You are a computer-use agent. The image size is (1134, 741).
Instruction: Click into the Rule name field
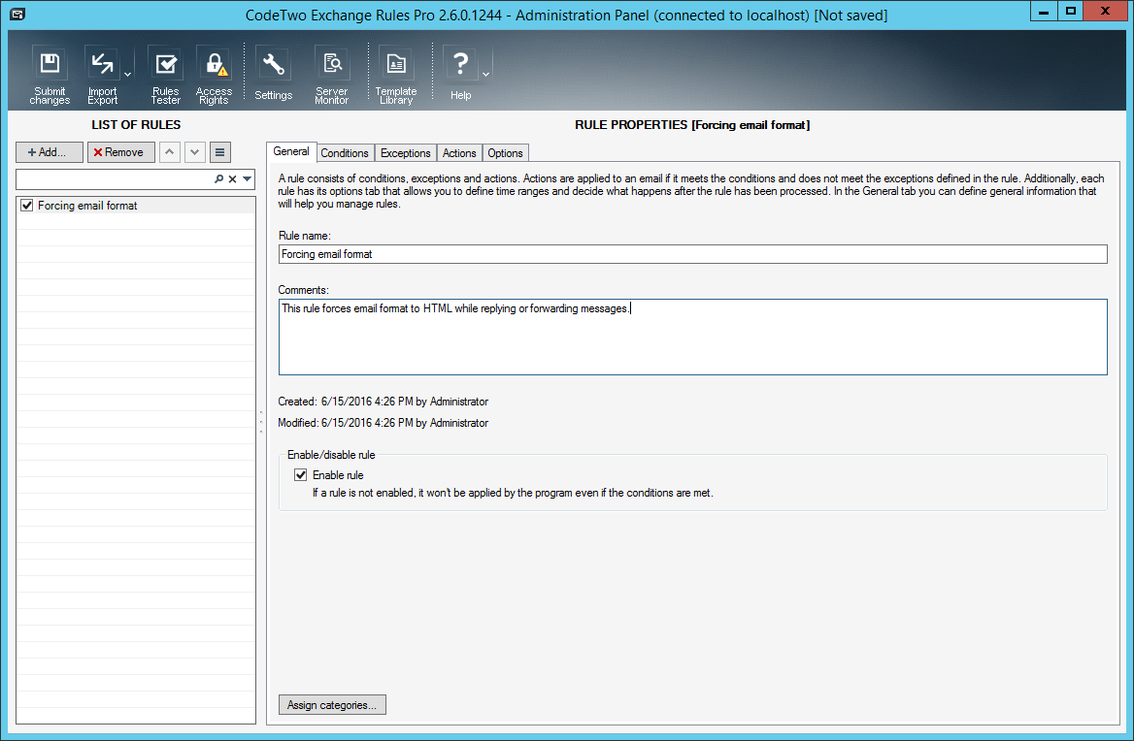coord(693,254)
